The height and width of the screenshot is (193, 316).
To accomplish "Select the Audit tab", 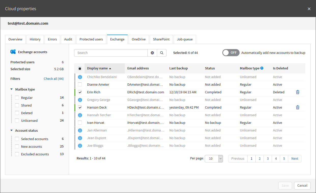I will 68,39.
